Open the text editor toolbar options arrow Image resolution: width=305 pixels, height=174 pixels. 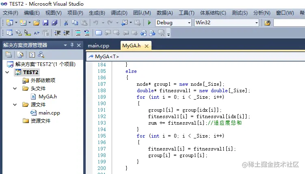coord(169,34)
